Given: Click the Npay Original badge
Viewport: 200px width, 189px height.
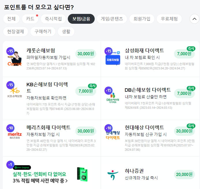Looking at the screenshot, I should click(x=22, y=168).
